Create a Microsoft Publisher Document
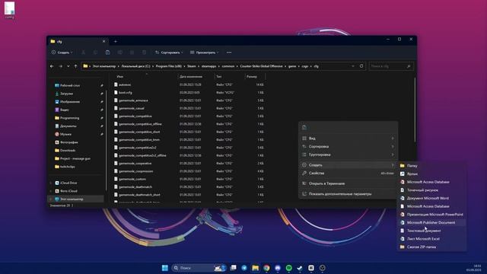 [x=432, y=222]
